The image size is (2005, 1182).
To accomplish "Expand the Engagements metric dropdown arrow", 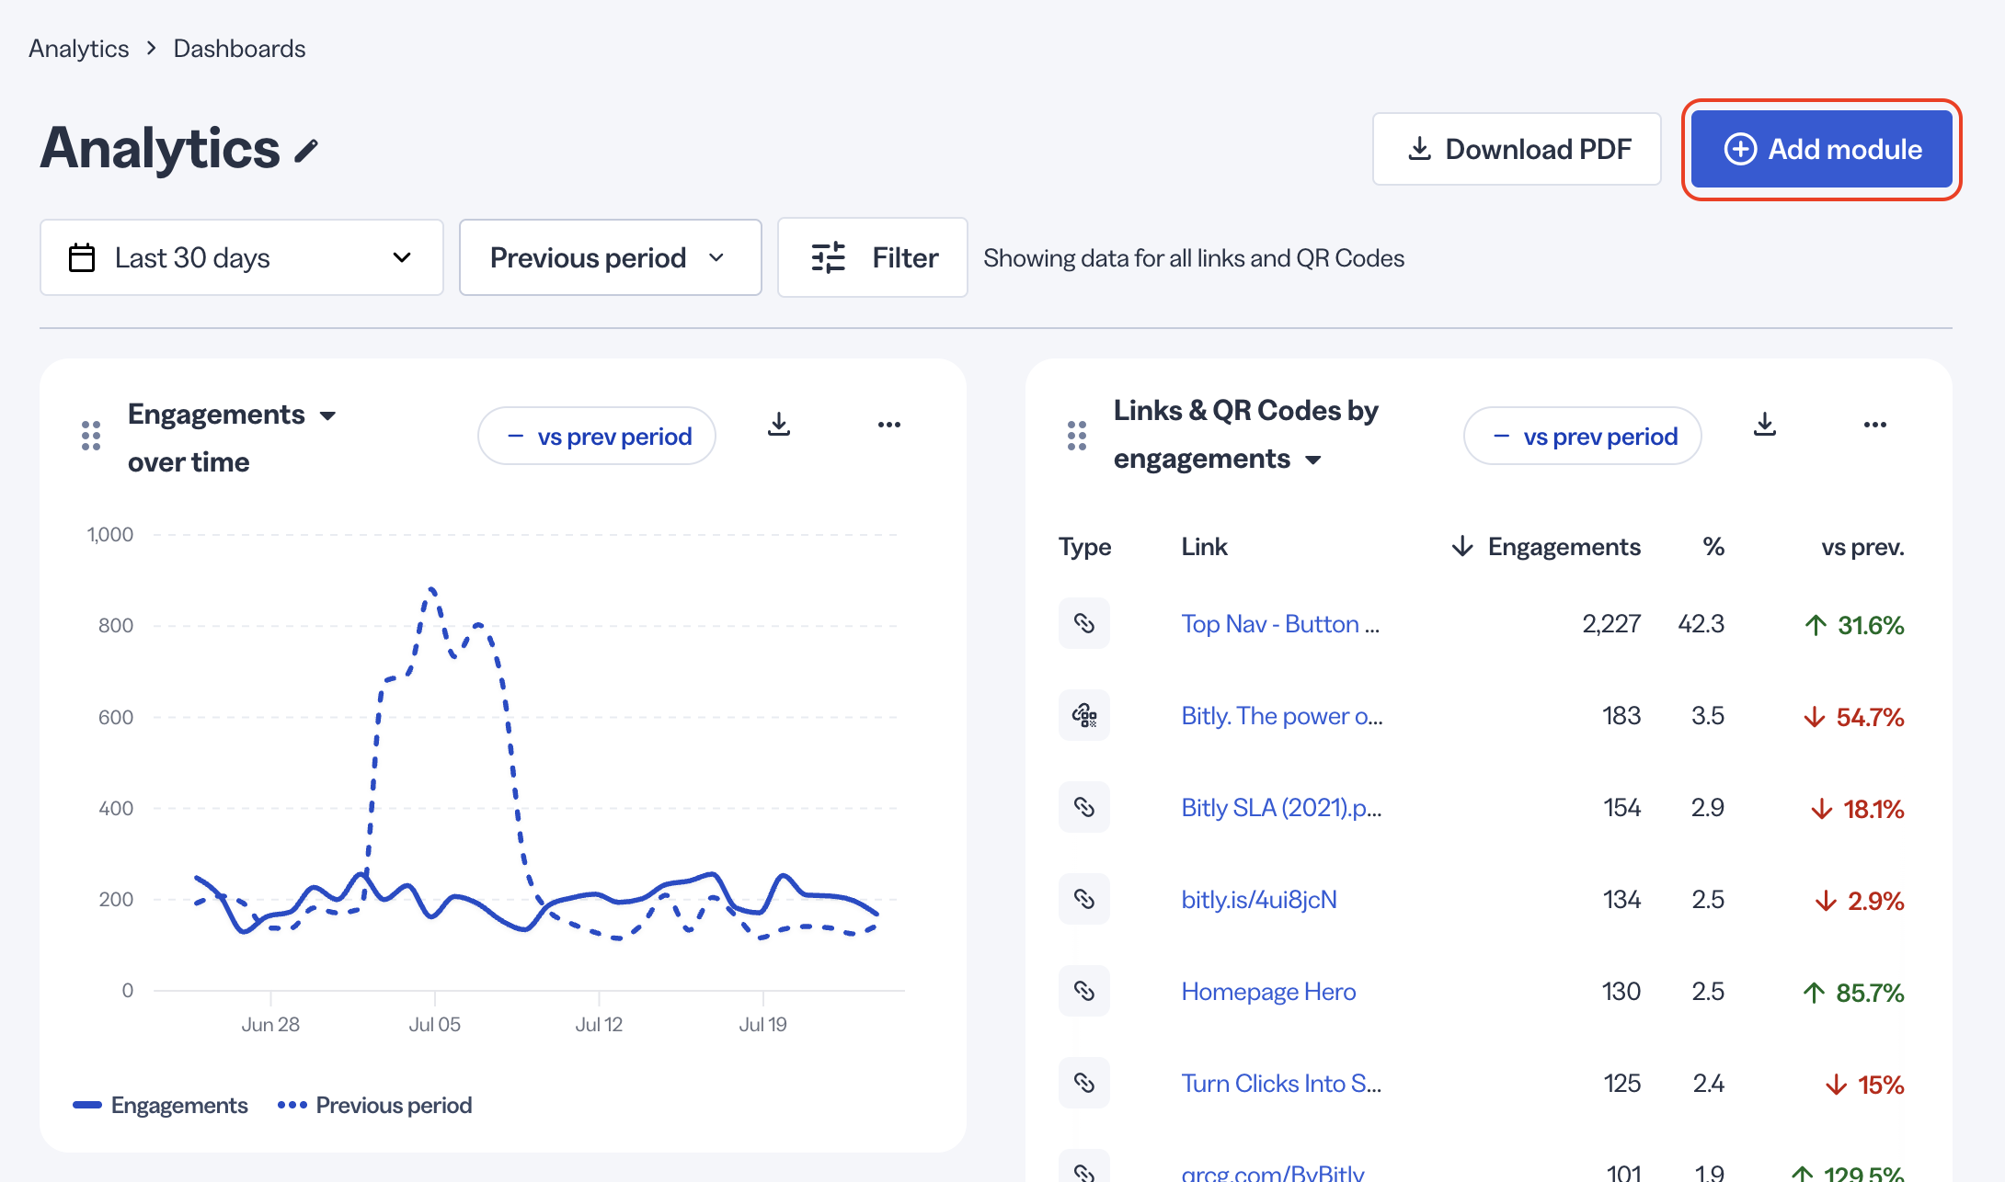I will click(x=328, y=415).
